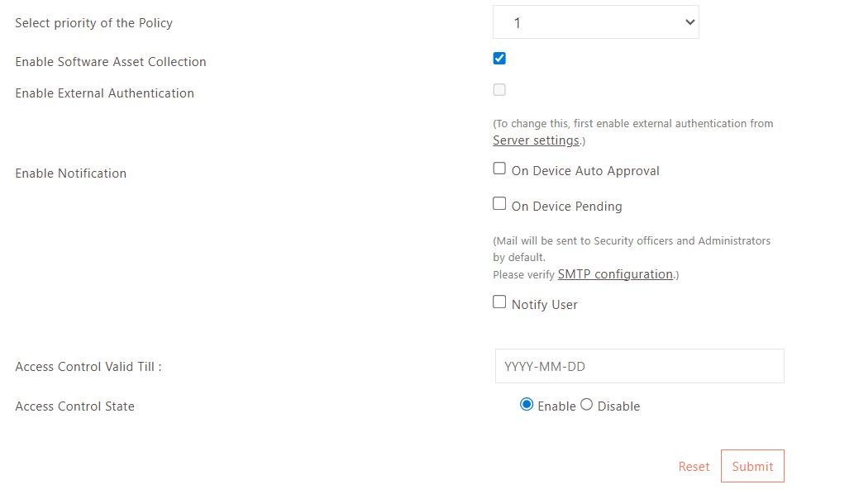Enable the On Device Auto Approval notification
854x499 pixels.
click(499, 169)
